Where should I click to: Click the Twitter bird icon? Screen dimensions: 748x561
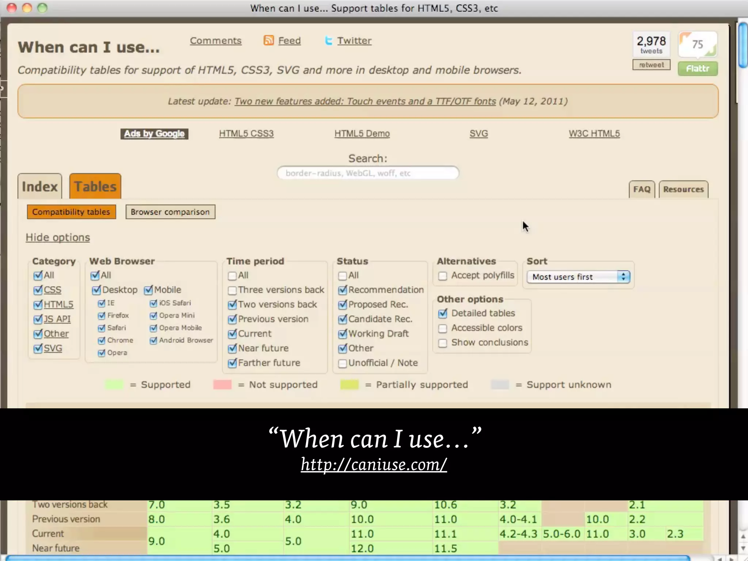click(329, 41)
